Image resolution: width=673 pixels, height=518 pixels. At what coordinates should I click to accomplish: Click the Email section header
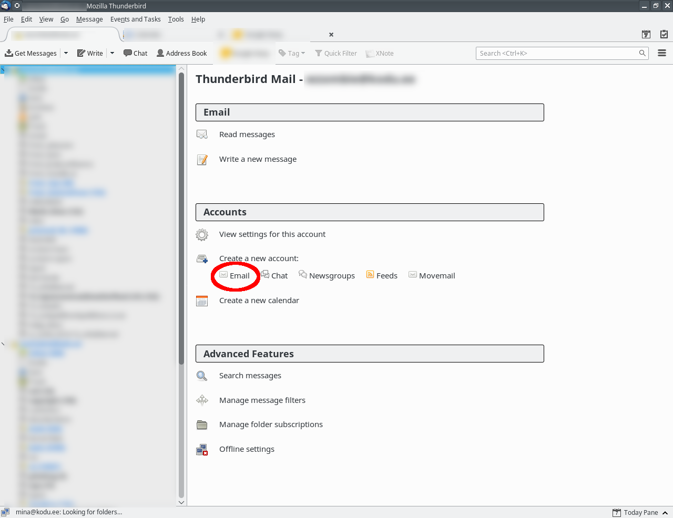[370, 112]
